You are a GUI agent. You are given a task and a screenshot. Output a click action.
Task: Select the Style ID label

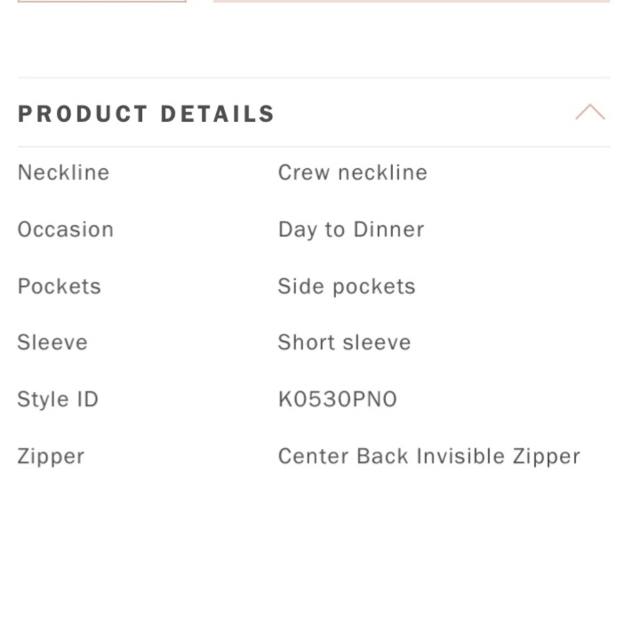(x=57, y=399)
